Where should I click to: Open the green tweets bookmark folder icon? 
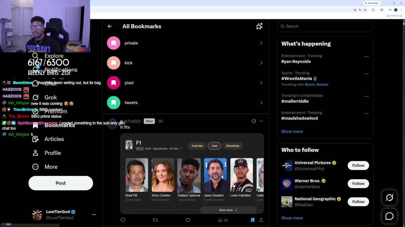pyautogui.click(x=114, y=103)
